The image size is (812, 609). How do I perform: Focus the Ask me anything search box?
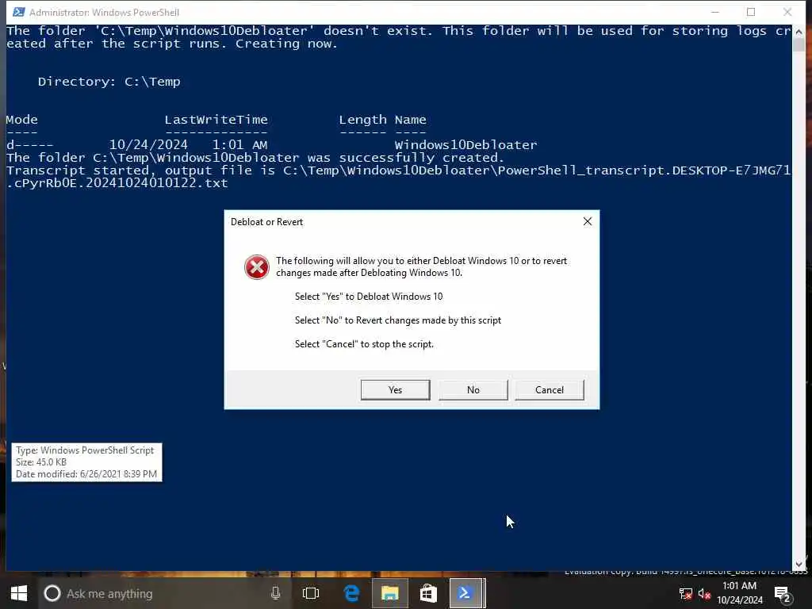[x=163, y=593]
